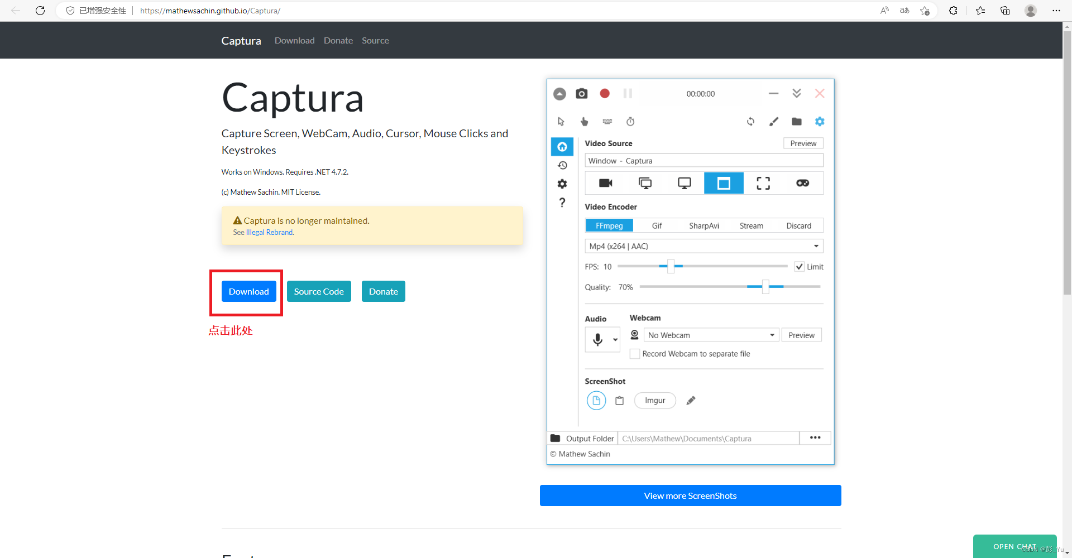This screenshot has width=1072, height=558.
Task: Open the recent history sidebar icon
Action: pyautogui.click(x=562, y=166)
